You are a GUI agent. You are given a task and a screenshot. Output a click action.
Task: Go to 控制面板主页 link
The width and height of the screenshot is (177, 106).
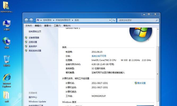35,32
